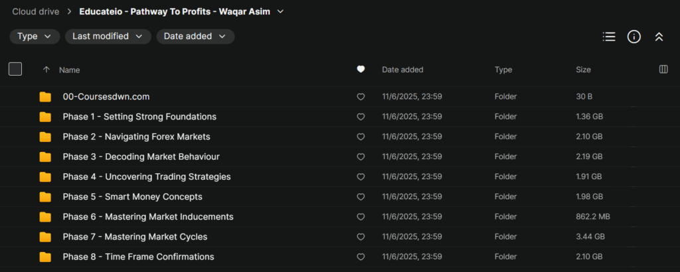Favorite the Phase 1 folder
This screenshot has width=680, height=272.
[x=361, y=117]
